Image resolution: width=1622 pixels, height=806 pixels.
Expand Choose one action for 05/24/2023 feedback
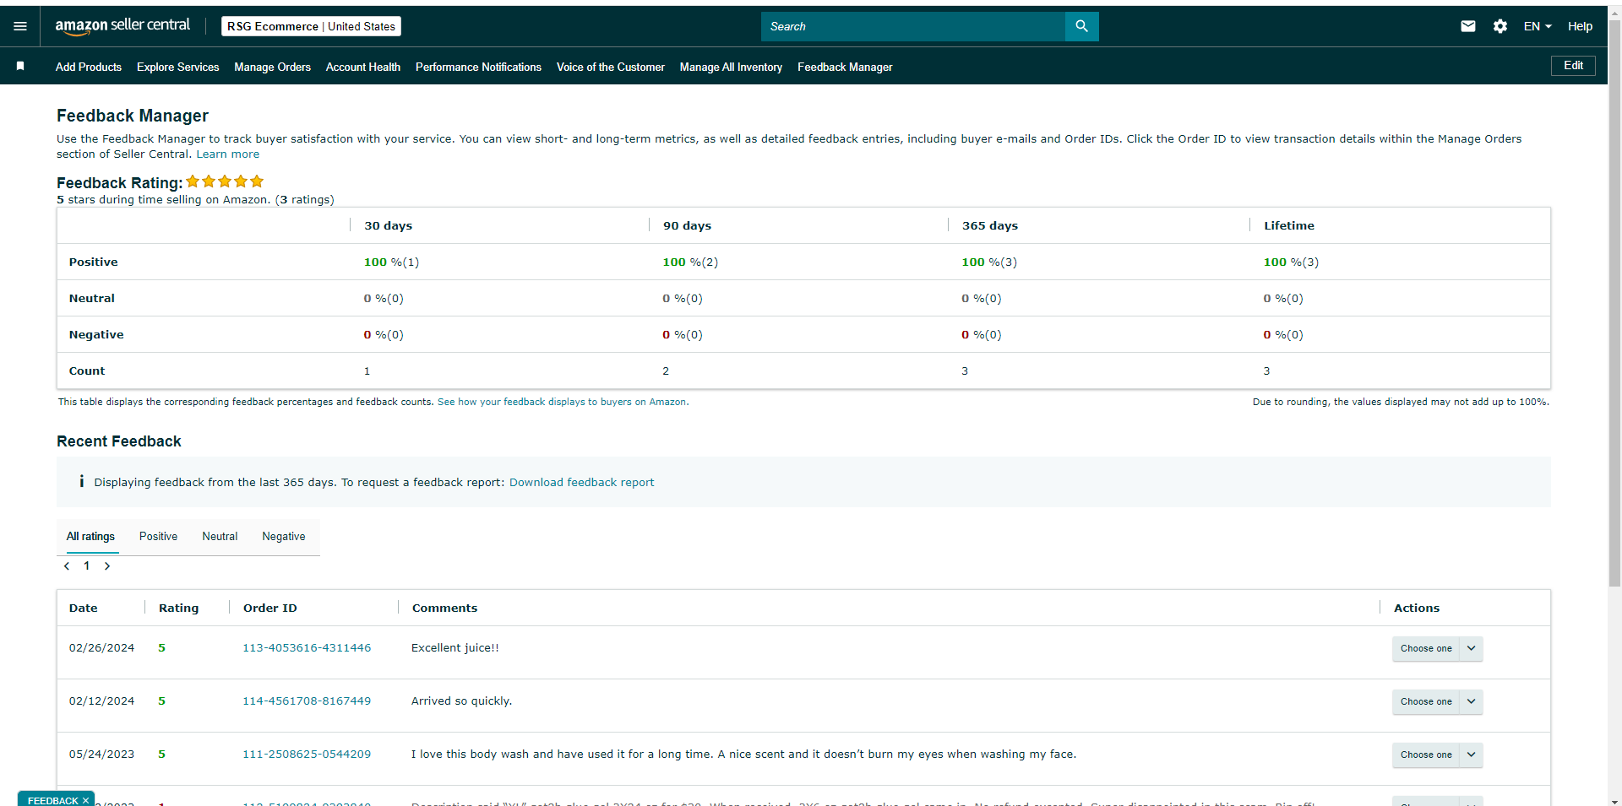[1437, 755]
